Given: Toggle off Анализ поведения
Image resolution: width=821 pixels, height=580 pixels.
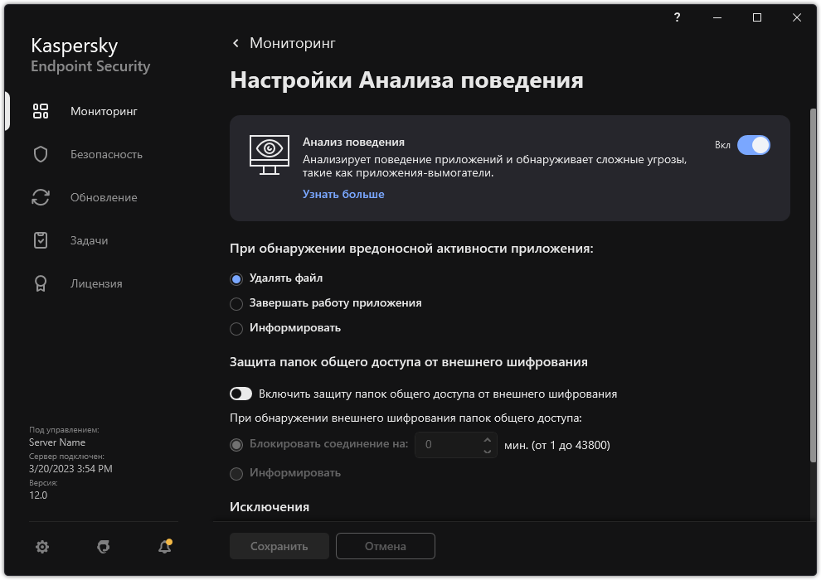Looking at the screenshot, I should (755, 145).
